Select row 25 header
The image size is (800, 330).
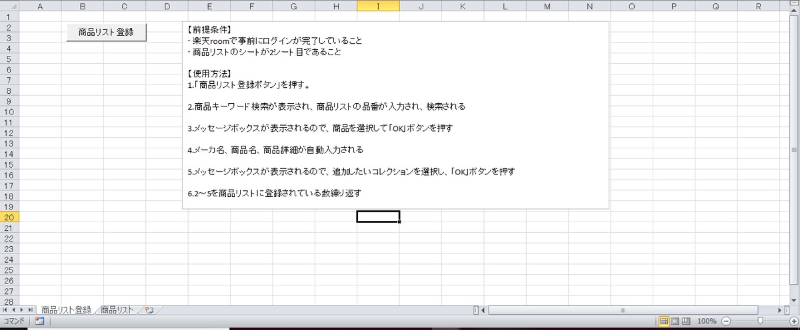coord(9,269)
